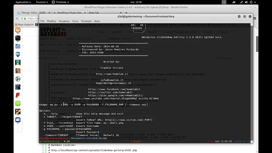Open the terminal File menu
The height and width of the screenshot is (153, 272).
coord(42,21)
